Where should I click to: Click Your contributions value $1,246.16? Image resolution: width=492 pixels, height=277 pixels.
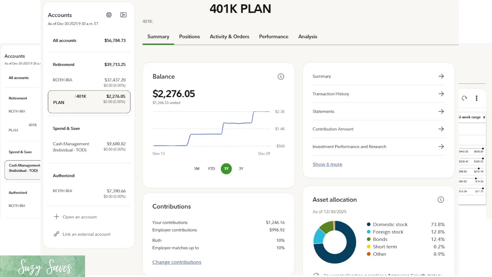(275, 222)
